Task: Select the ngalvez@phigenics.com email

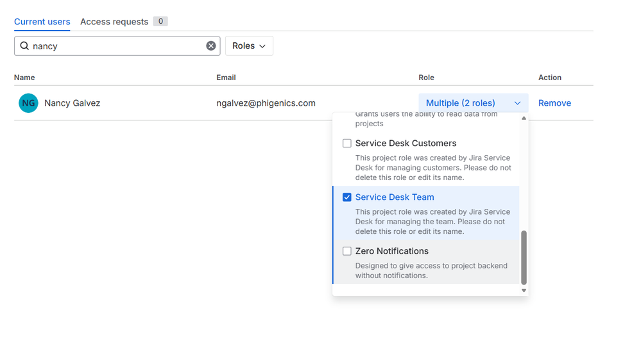Action: 266,103
